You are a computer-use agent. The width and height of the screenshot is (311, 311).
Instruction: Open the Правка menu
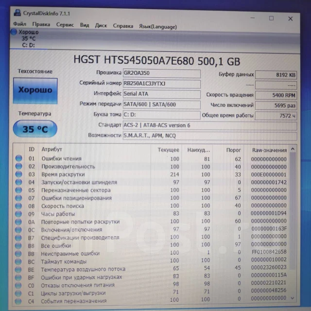41,24
